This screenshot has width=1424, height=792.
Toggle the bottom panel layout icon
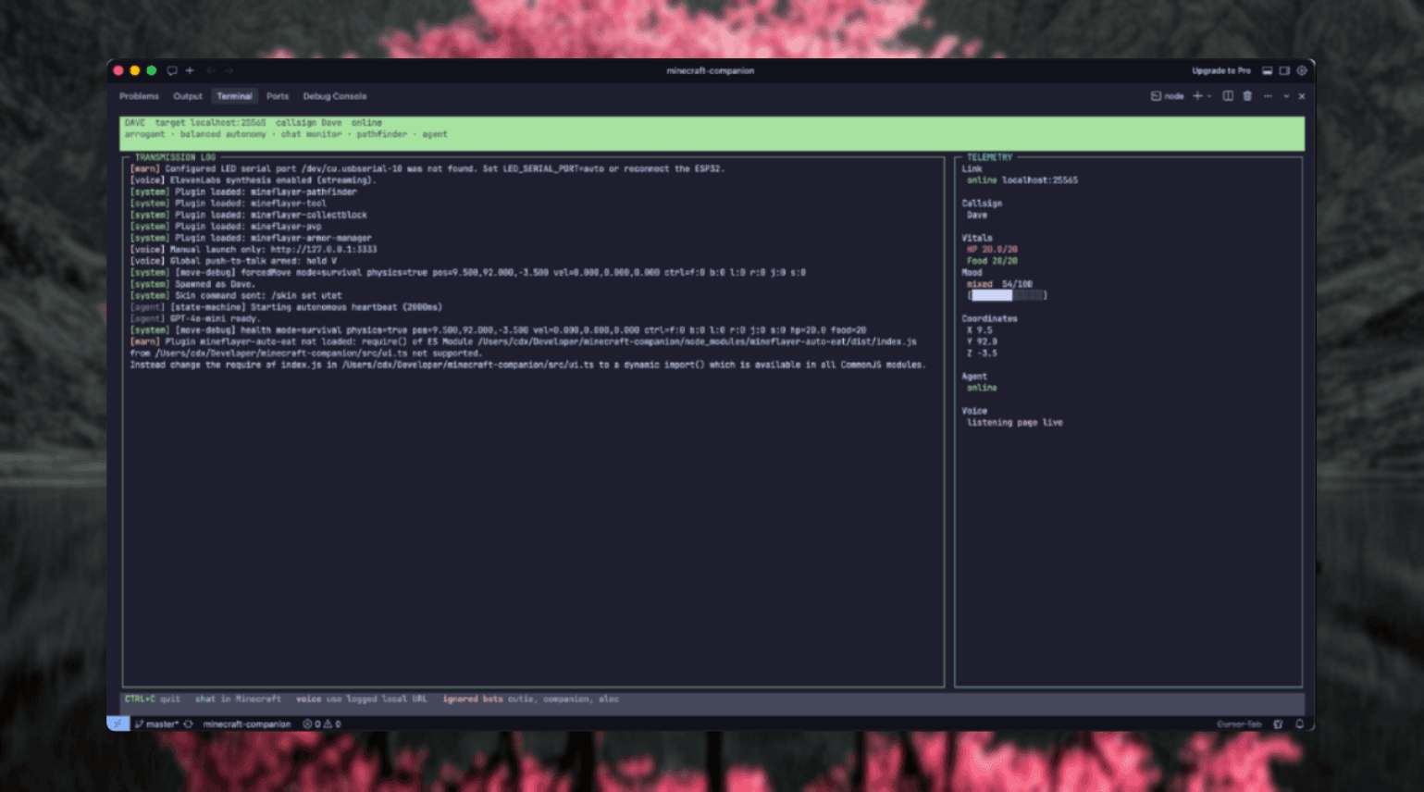point(1268,70)
